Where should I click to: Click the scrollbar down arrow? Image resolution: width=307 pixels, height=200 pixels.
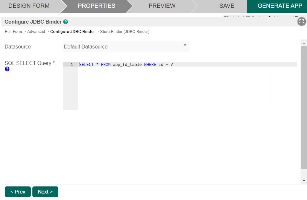[x=304, y=181]
